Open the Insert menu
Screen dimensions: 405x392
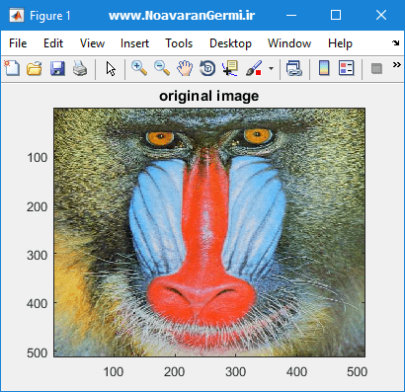point(134,43)
